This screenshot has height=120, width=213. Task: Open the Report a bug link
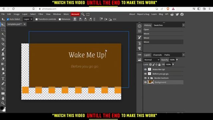[143, 14]
